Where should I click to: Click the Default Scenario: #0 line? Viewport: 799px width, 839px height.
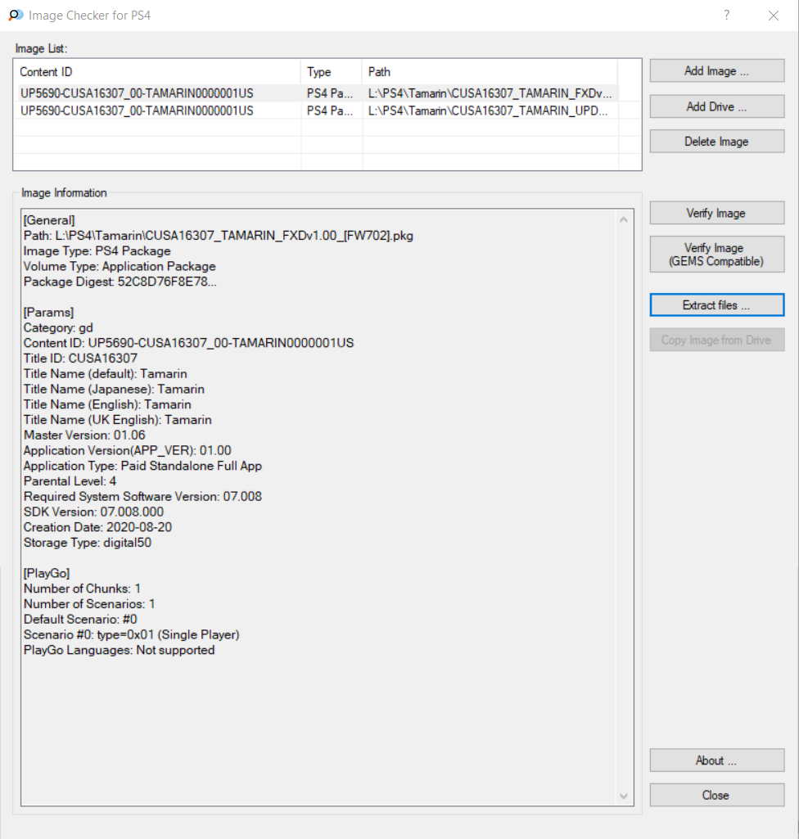tap(80, 619)
